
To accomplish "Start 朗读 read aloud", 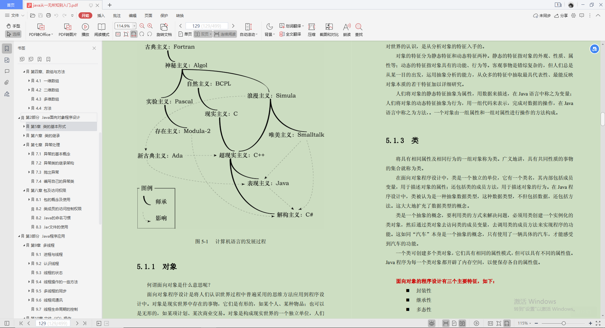I will click(347, 30).
